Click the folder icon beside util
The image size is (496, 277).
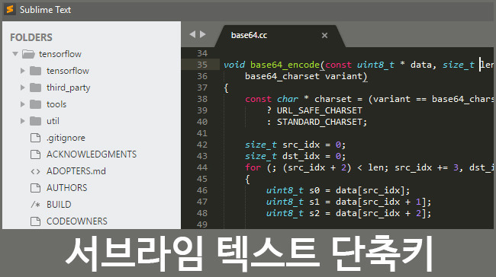coord(35,121)
